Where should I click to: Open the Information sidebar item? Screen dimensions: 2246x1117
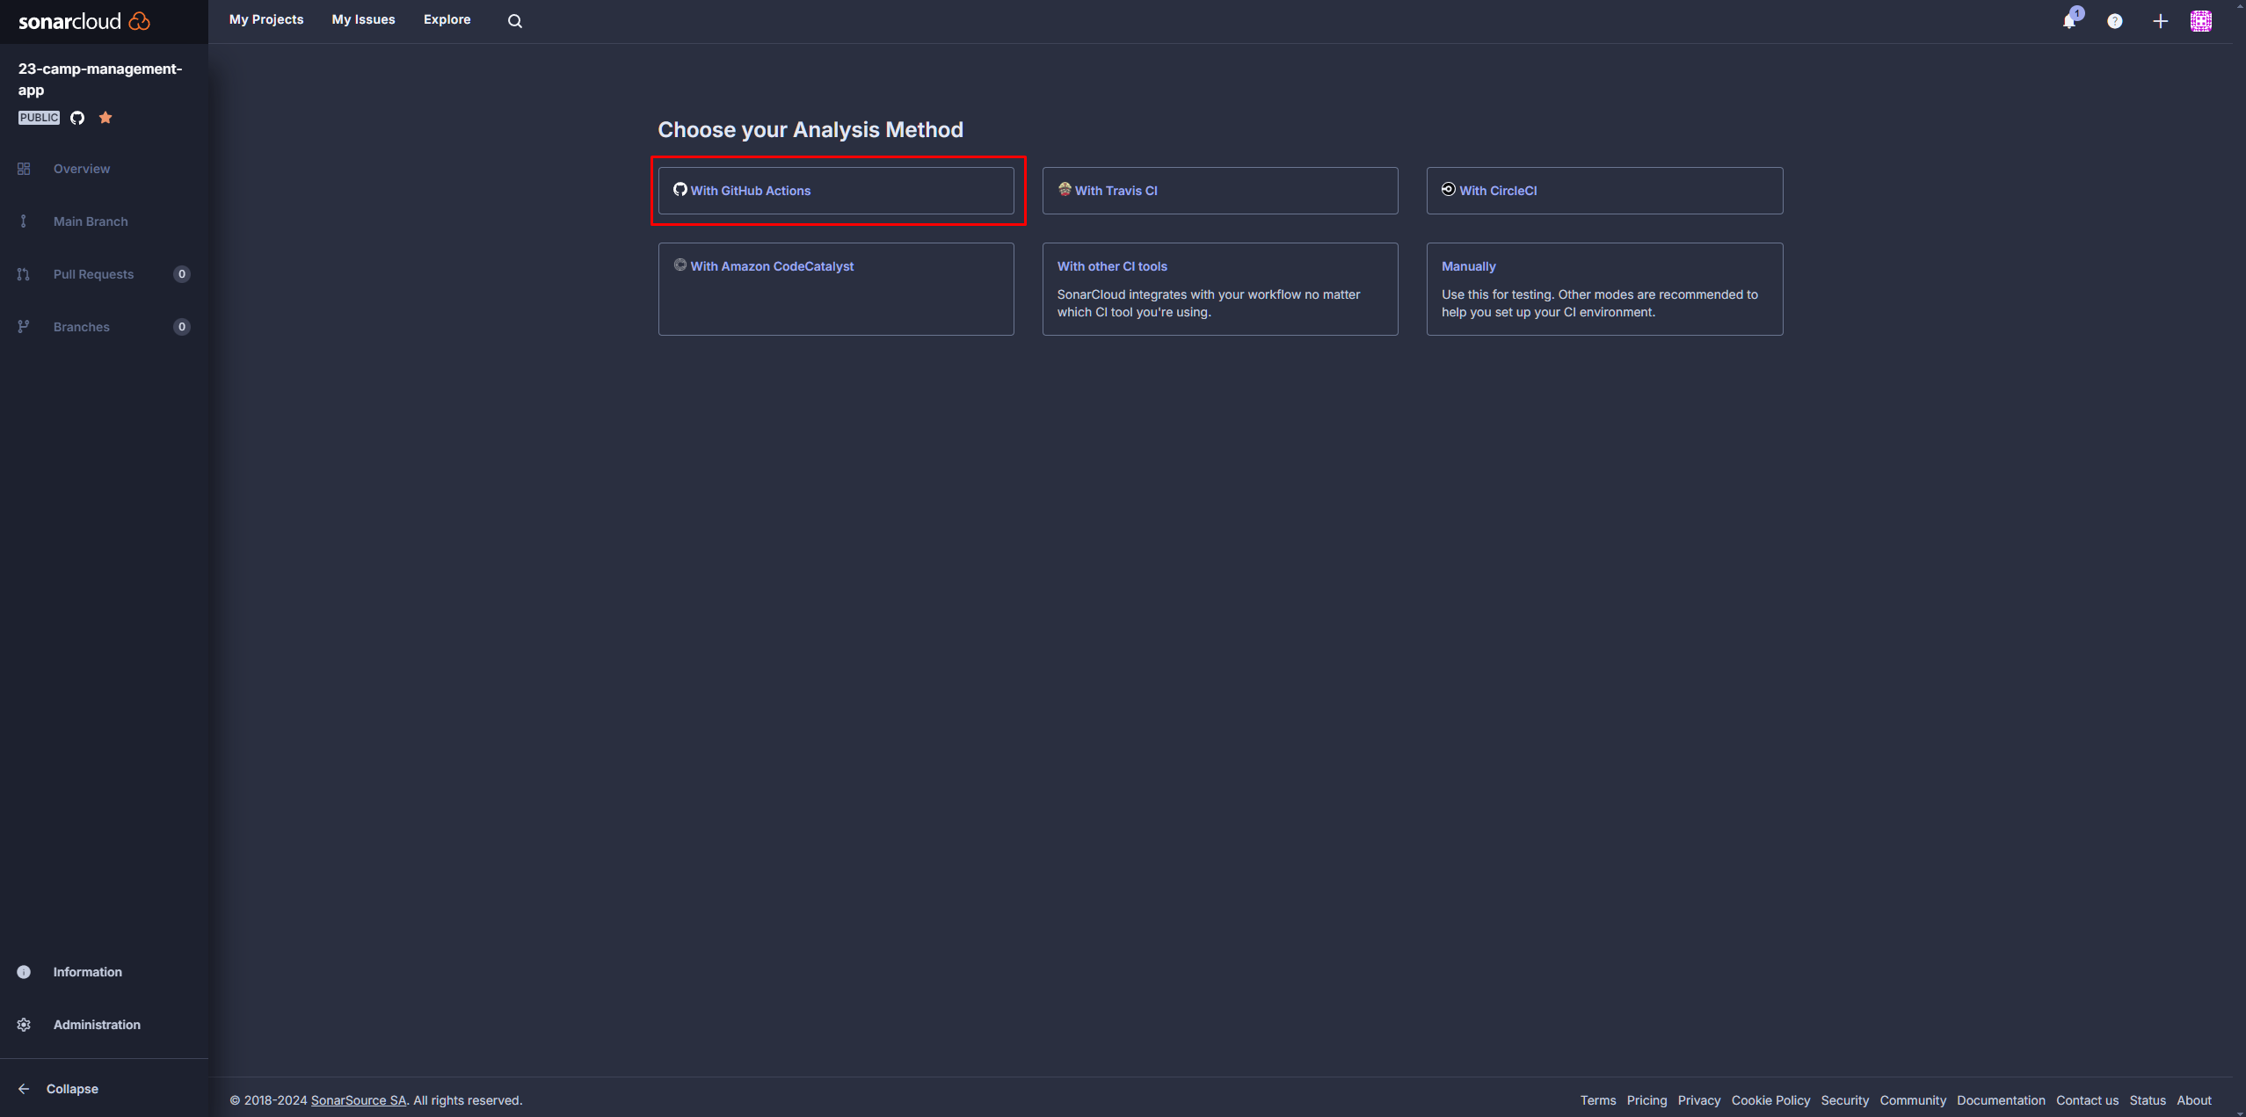(x=87, y=972)
